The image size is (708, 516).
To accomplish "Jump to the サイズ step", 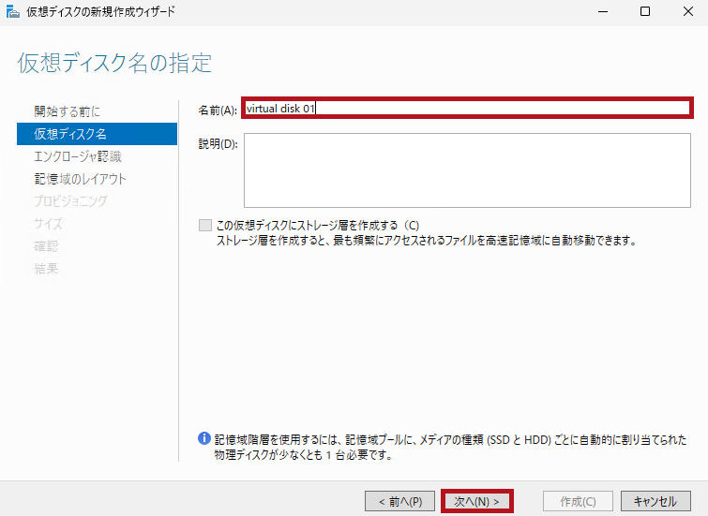I will pos(48,224).
